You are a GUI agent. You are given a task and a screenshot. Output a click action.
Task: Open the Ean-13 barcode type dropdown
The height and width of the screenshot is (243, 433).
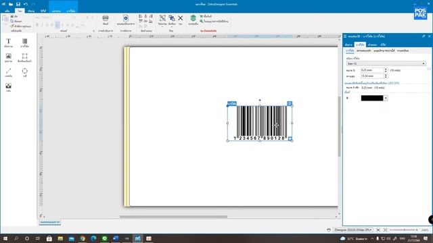[x=386, y=63]
